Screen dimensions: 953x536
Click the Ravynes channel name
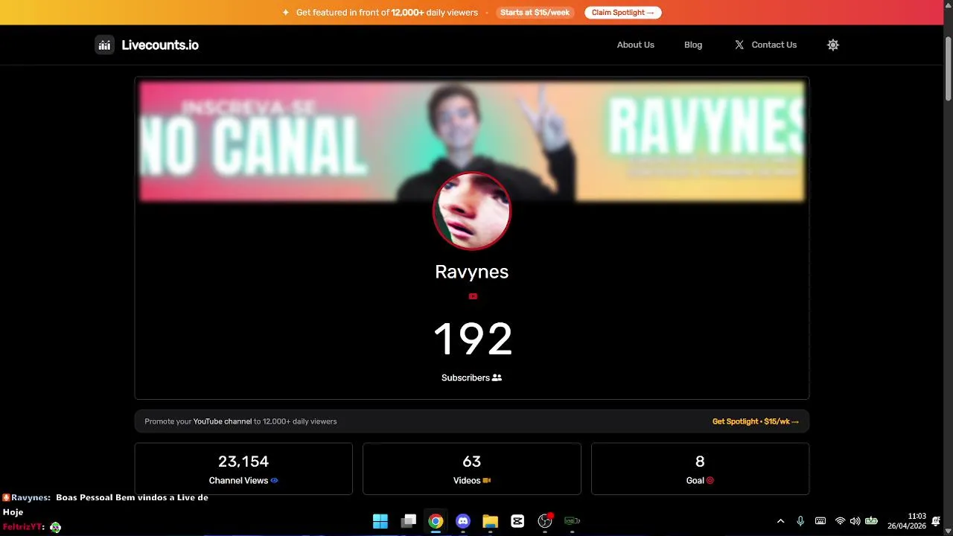(472, 272)
